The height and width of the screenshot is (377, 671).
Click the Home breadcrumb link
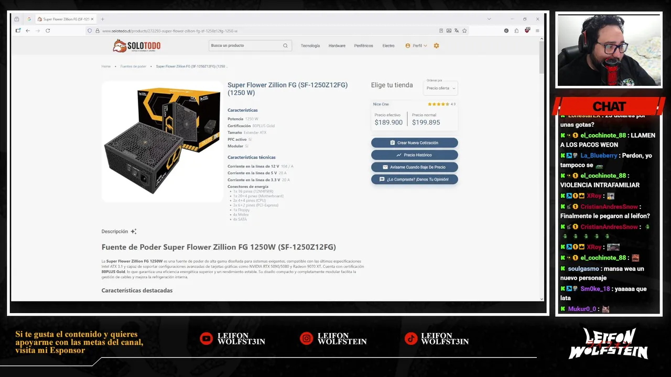[x=106, y=66]
